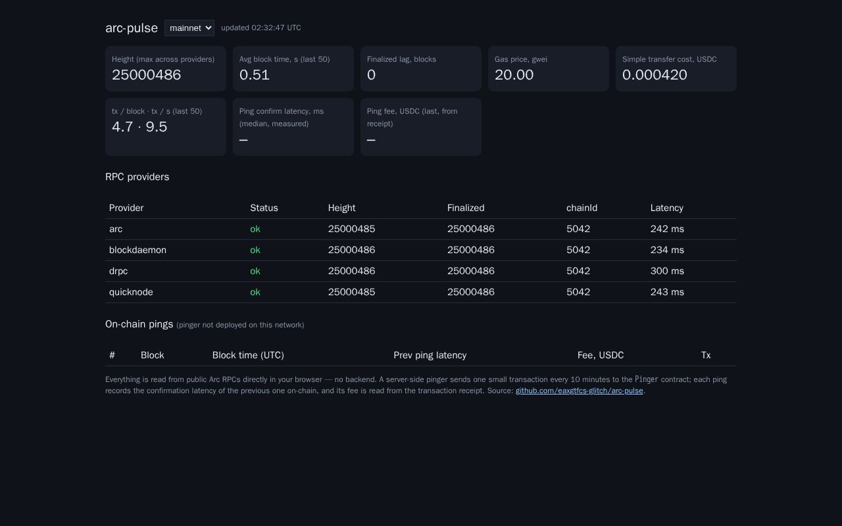Select the blockdaemon provider name
Image resolution: width=842 pixels, height=526 pixels.
tap(137, 250)
